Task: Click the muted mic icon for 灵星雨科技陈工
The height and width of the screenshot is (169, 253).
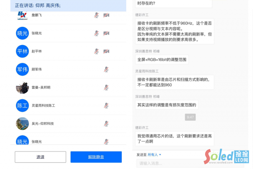Action: (x=106, y=105)
